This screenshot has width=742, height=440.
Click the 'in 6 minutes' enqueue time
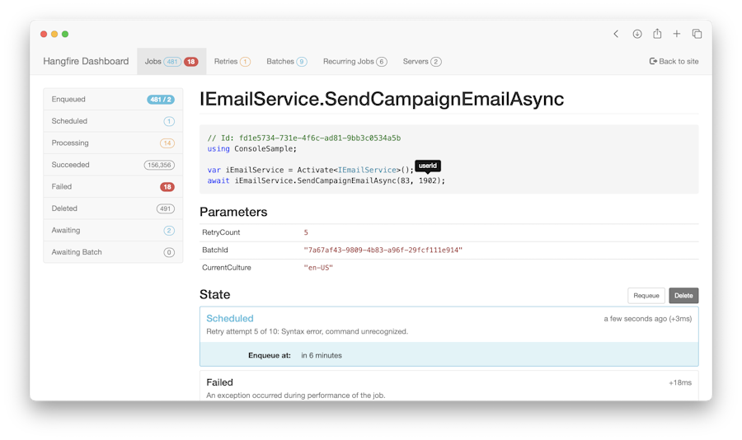pos(322,355)
